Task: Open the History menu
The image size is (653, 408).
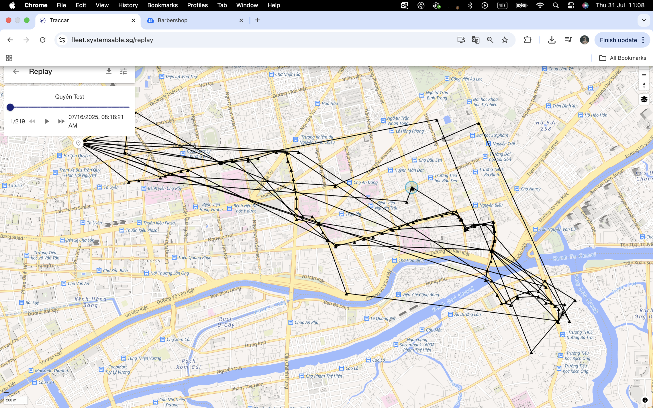Action: 128,5
